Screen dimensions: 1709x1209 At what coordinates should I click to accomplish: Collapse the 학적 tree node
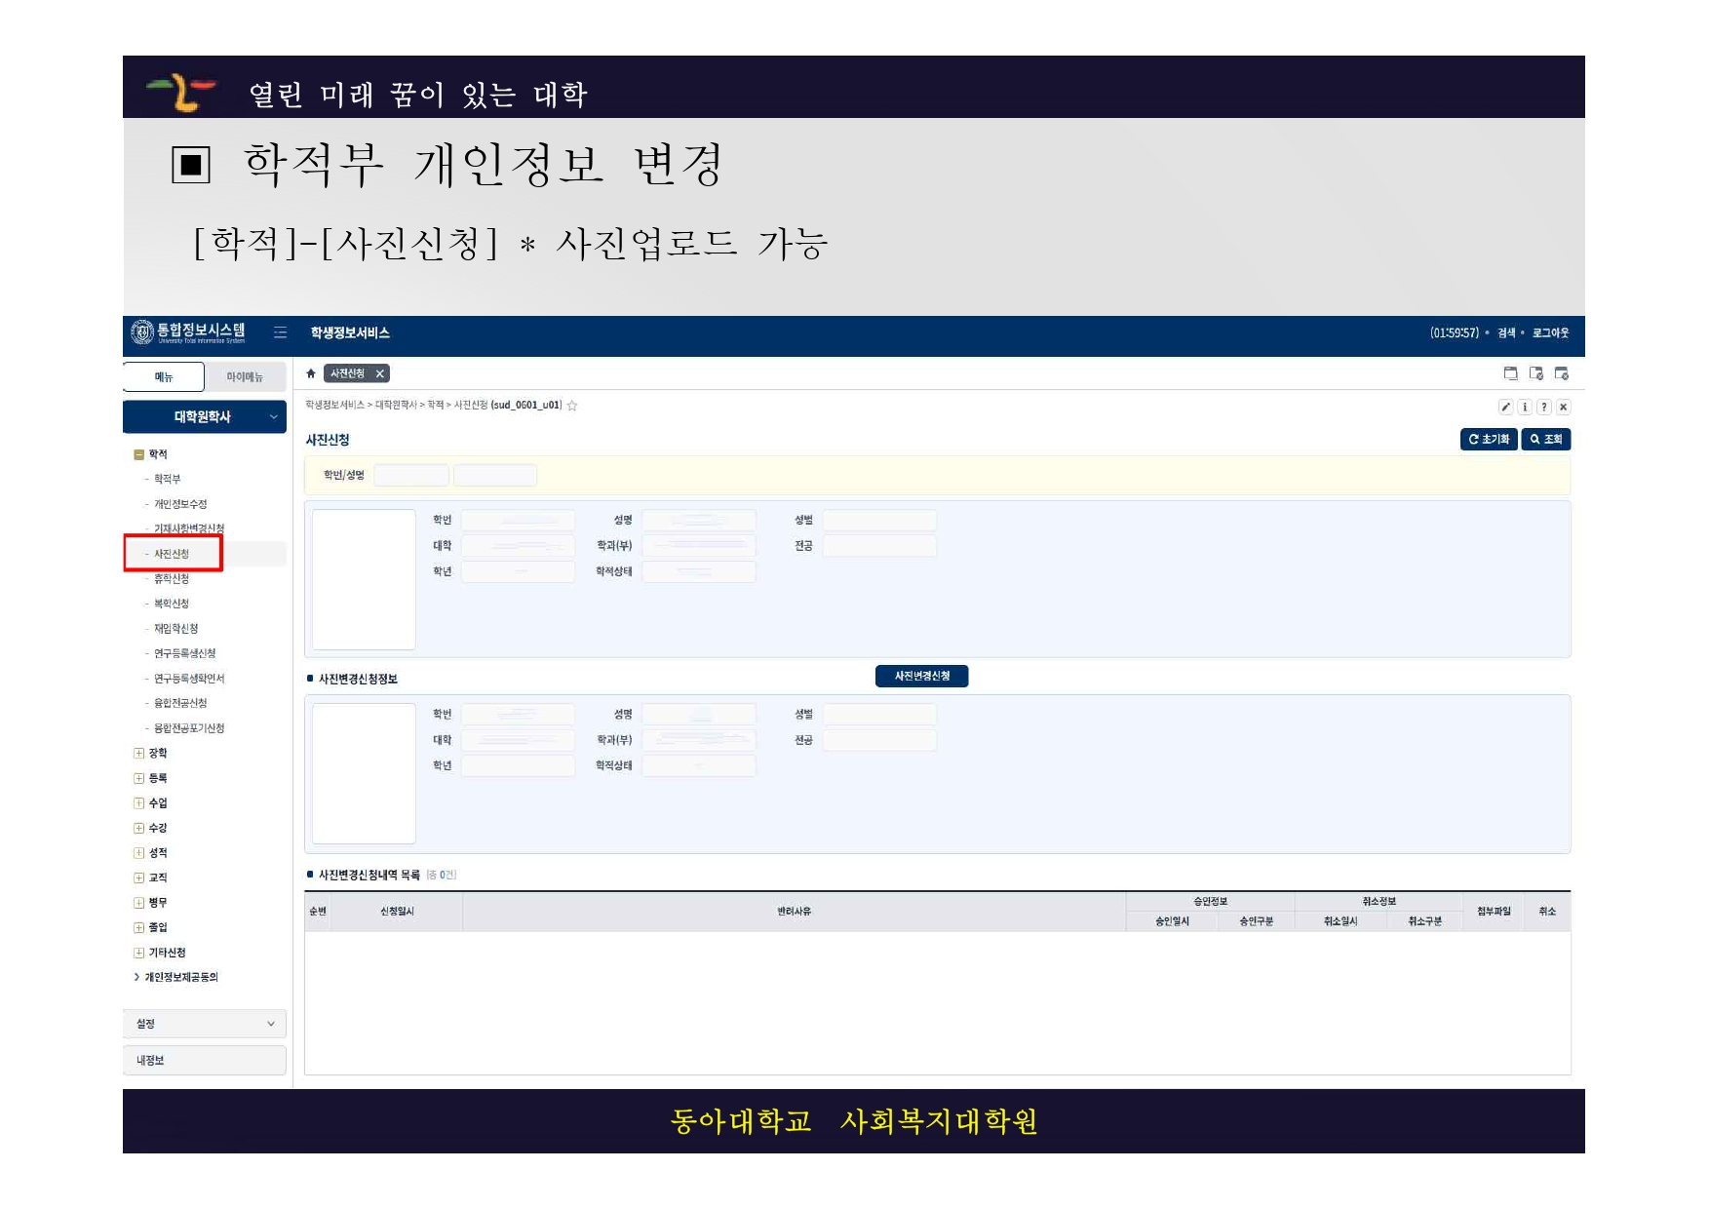pyautogui.click(x=138, y=454)
